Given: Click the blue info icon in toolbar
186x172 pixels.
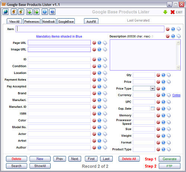Looking at the screenshot, I should click(45, 12).
